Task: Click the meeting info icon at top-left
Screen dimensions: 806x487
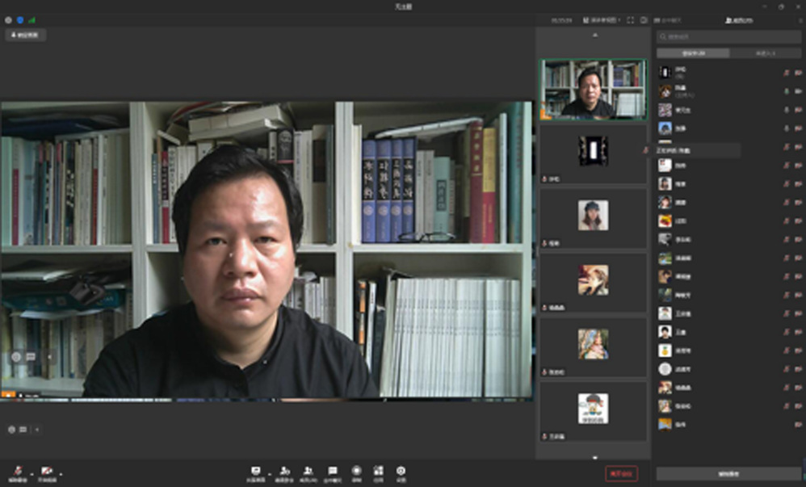Action: click(9, 19)
